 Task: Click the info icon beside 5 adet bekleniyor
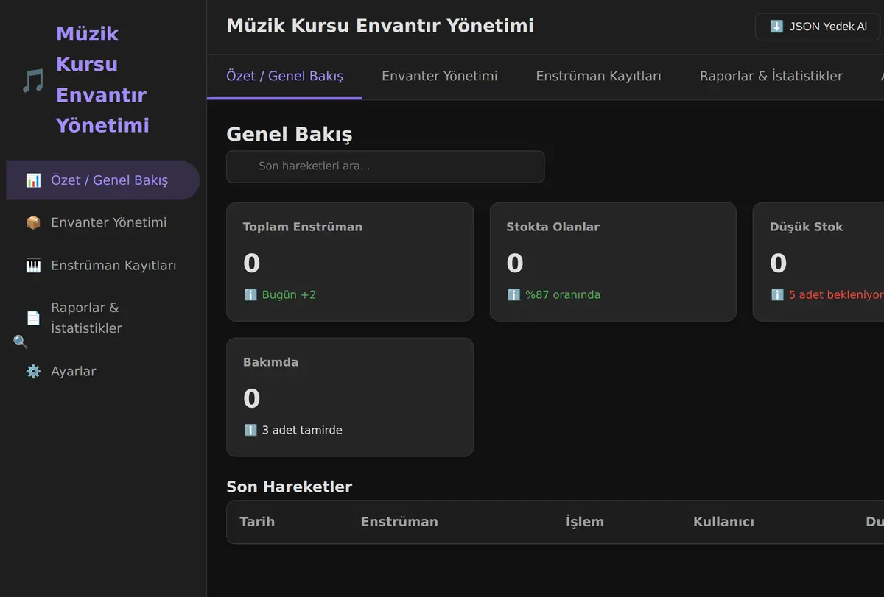777,295
